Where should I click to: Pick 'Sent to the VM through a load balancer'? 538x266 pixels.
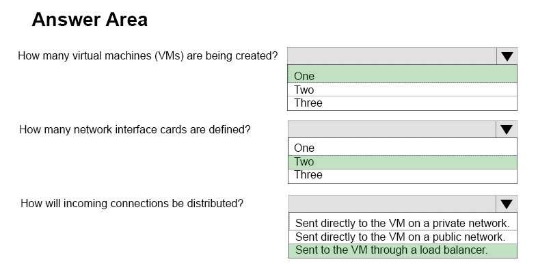pyautogui.click(x=403, y=250)
